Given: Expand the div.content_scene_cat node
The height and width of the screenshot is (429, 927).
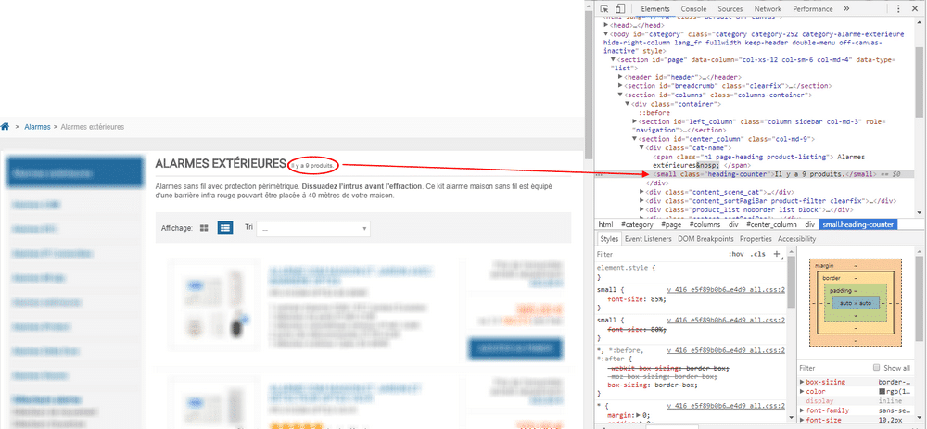Looking at the screenshot, I should click(x=642, y=192).
